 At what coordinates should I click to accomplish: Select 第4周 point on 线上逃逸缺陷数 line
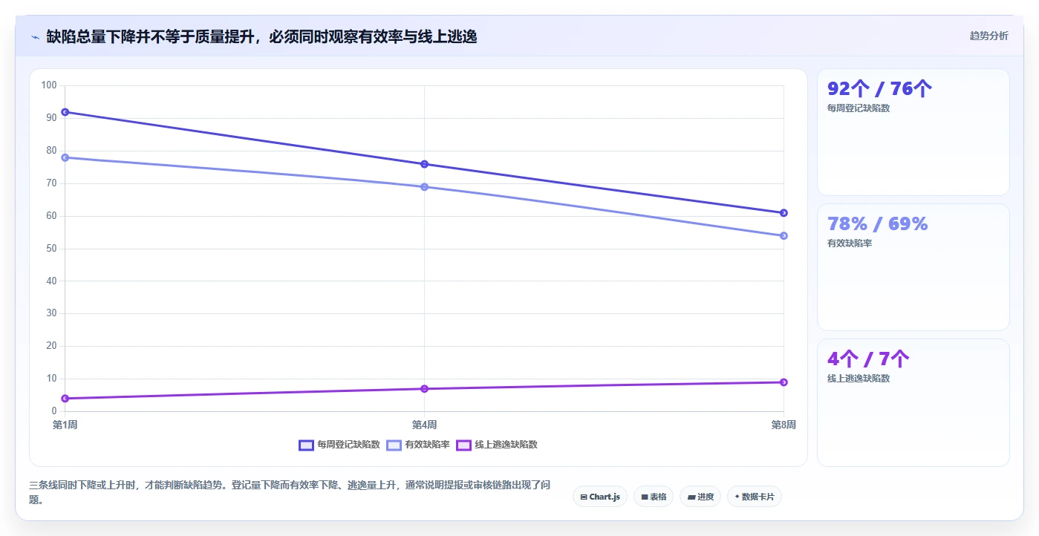(x=424, y=389)
